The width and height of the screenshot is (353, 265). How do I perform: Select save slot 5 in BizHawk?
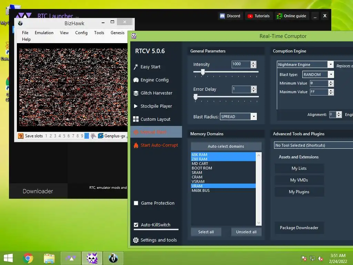64,136
